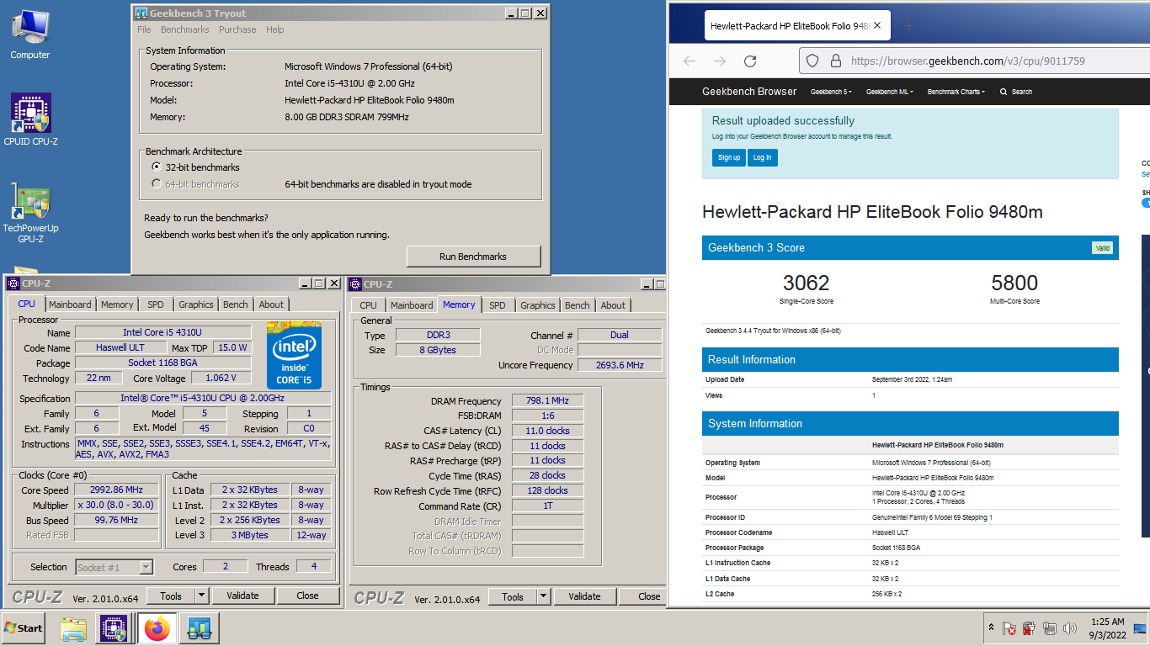Reload the Geekbench result page
Image resolution: width=1150 pixels, height=646 pixels.
point(750,61)
